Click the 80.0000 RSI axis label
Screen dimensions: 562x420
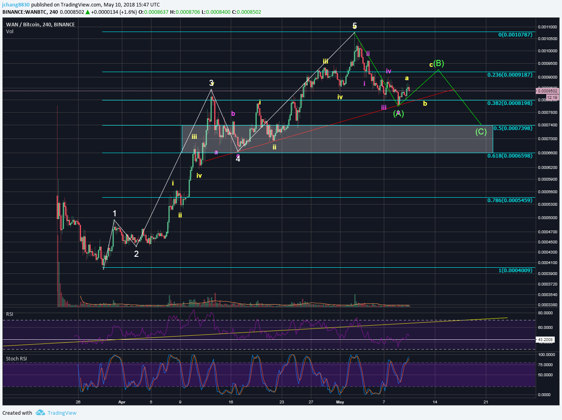tap(545, 313)
